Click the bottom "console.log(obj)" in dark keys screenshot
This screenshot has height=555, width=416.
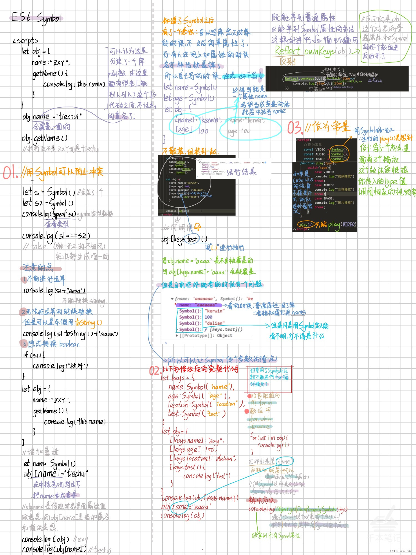point(177,211)
